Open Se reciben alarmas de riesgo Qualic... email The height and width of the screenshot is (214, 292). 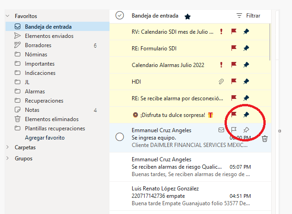click(x=190, y=167)
